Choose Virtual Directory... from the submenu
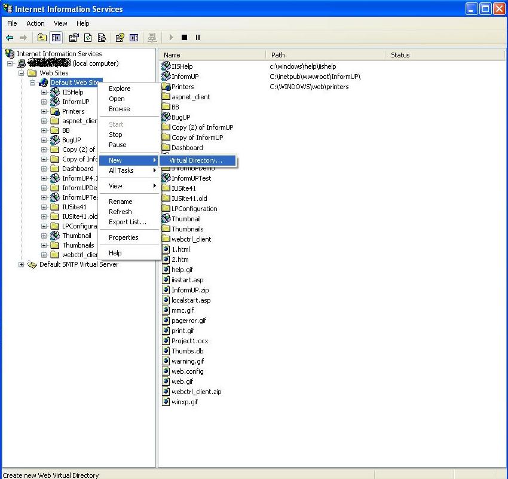The width and height of the screenshot is (508, 479). [x=198, y=160]
